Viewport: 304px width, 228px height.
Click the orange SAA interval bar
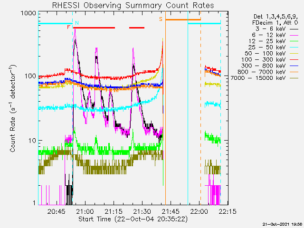(x=183, y=19)
